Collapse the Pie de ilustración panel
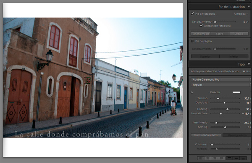 pos(249,7)
